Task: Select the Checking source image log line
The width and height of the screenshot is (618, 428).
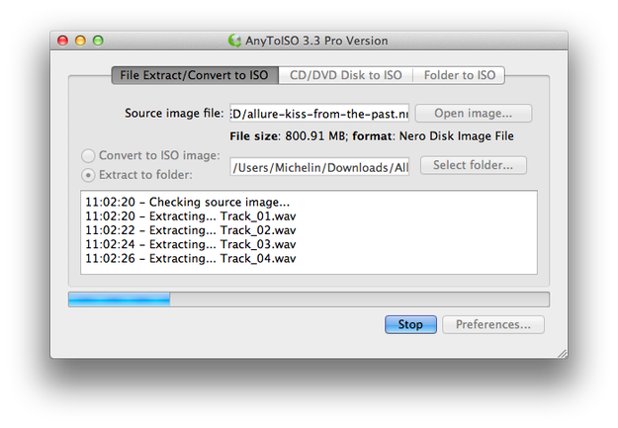Action: click(188, 203)
